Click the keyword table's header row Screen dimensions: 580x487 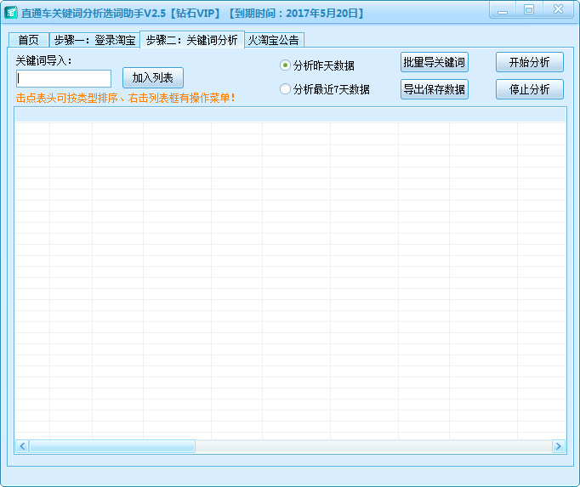coord(289,115)
